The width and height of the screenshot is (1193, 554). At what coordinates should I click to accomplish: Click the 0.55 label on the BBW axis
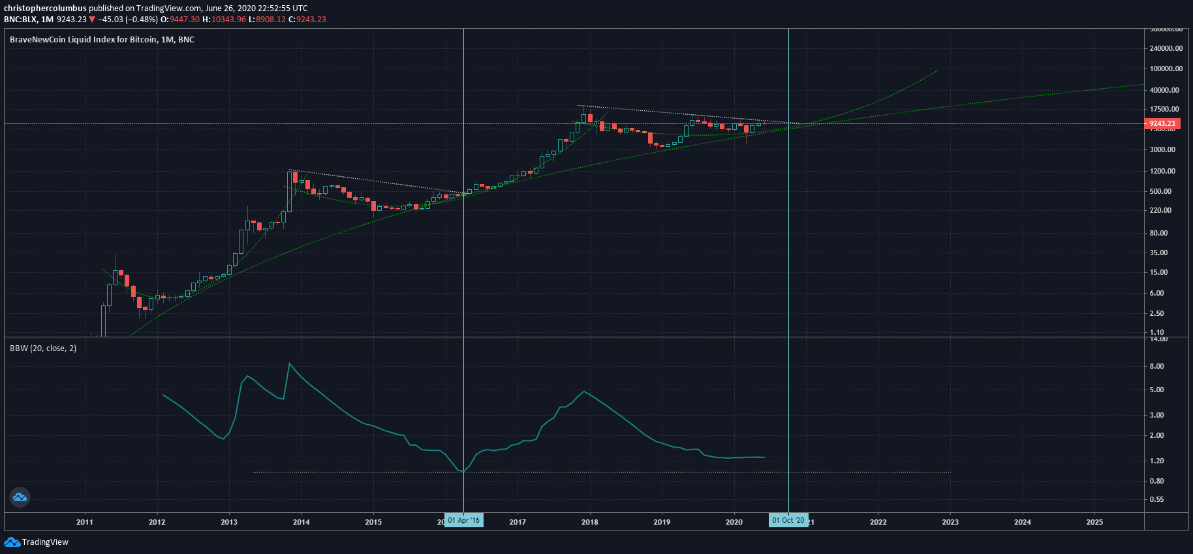pos(1157,499)
